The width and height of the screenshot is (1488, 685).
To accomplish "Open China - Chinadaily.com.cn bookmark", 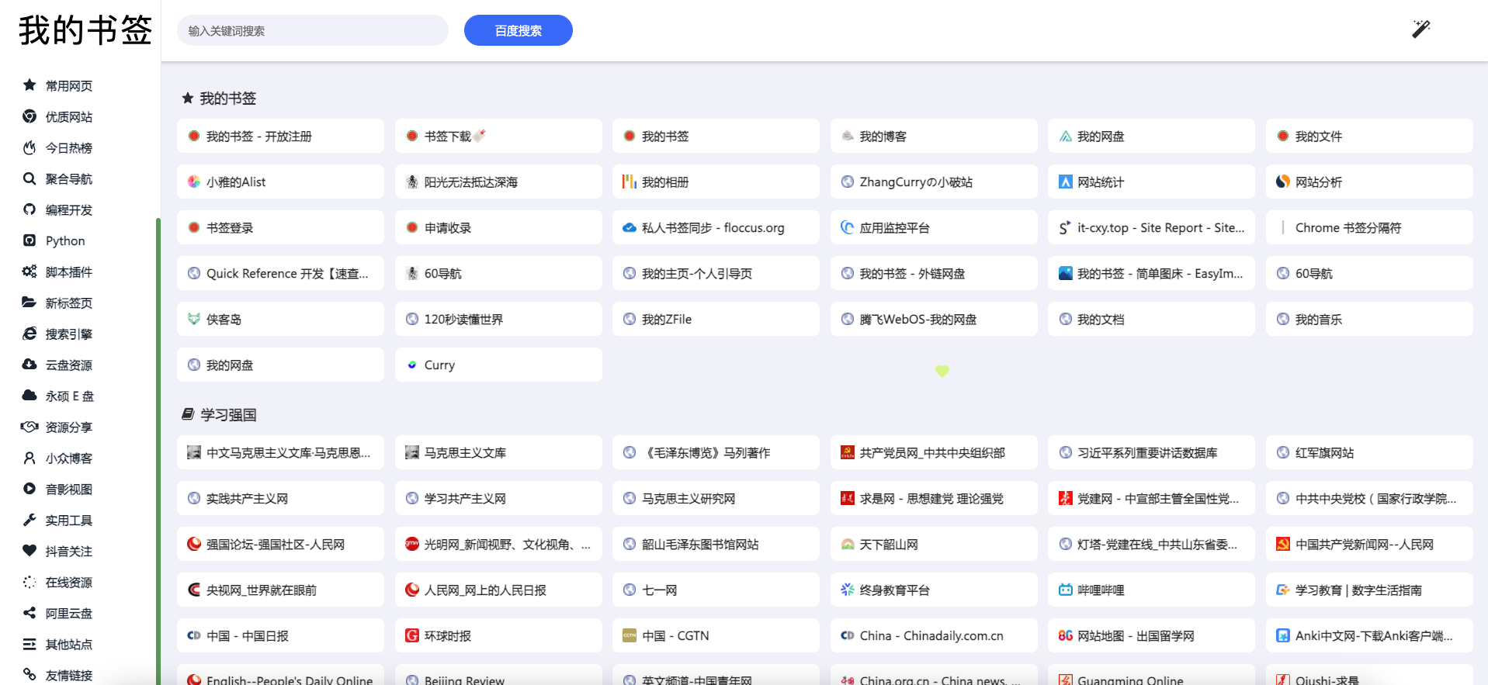I will point(934,635).
